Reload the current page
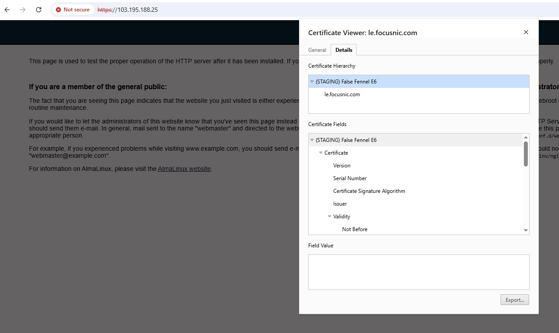The width and height of the screenshot is (559, 333). (x=39, y=10)
